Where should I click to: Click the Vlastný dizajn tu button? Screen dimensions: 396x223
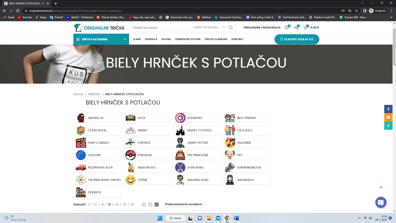[297, 39]
